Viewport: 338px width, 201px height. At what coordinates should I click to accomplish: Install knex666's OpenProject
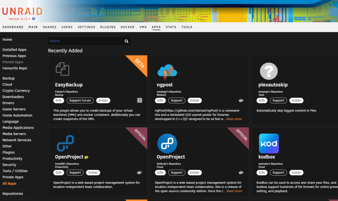[93, 173]
